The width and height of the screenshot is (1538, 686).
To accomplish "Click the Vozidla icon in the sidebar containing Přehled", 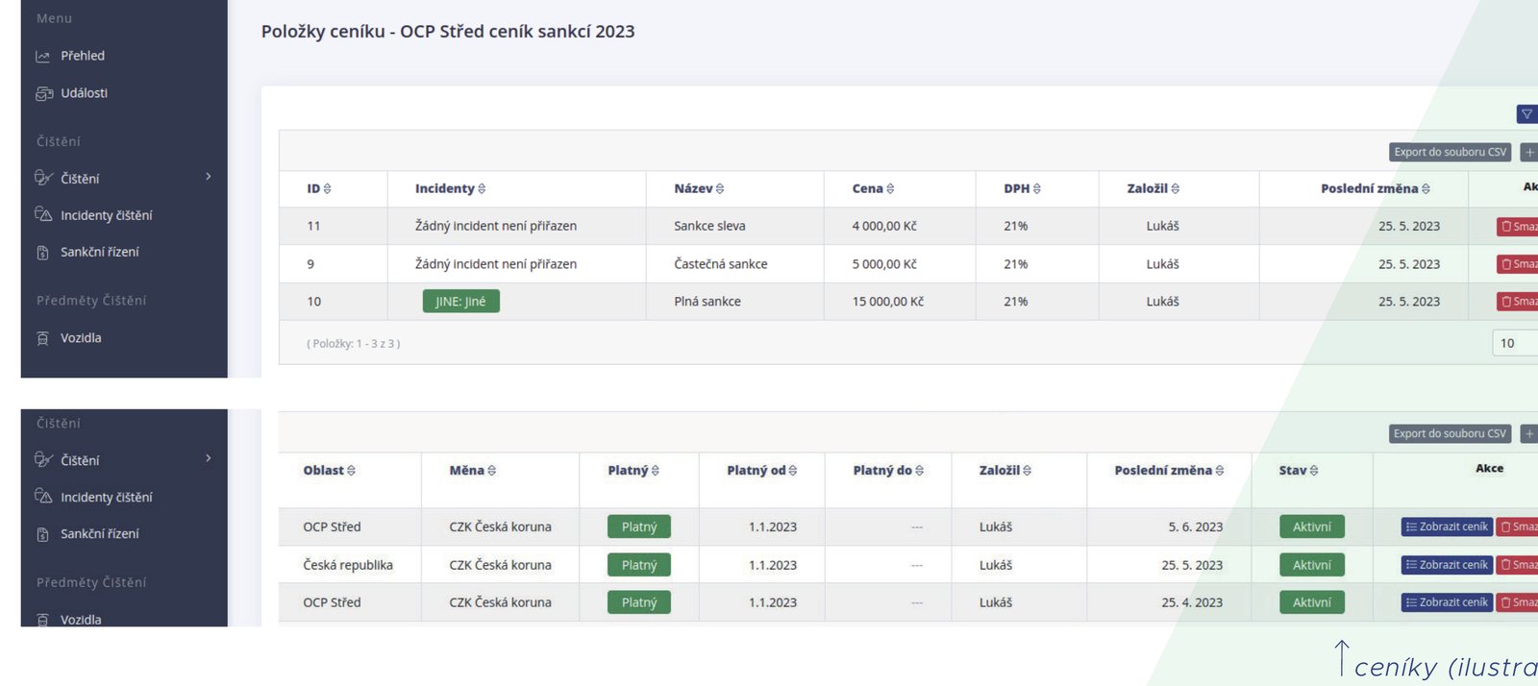I will [x=43, y=337].
